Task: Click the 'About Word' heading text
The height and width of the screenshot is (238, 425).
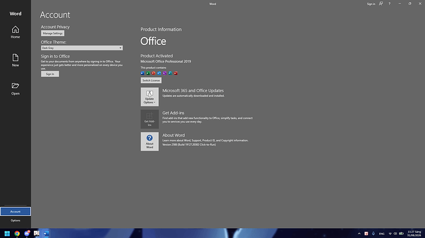Action: (x=174, y=135)
